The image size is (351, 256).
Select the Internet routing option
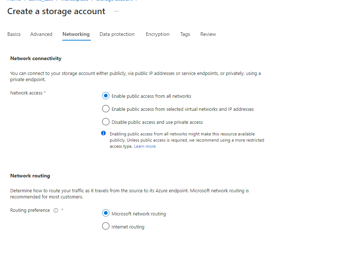(x=106, y=227)
